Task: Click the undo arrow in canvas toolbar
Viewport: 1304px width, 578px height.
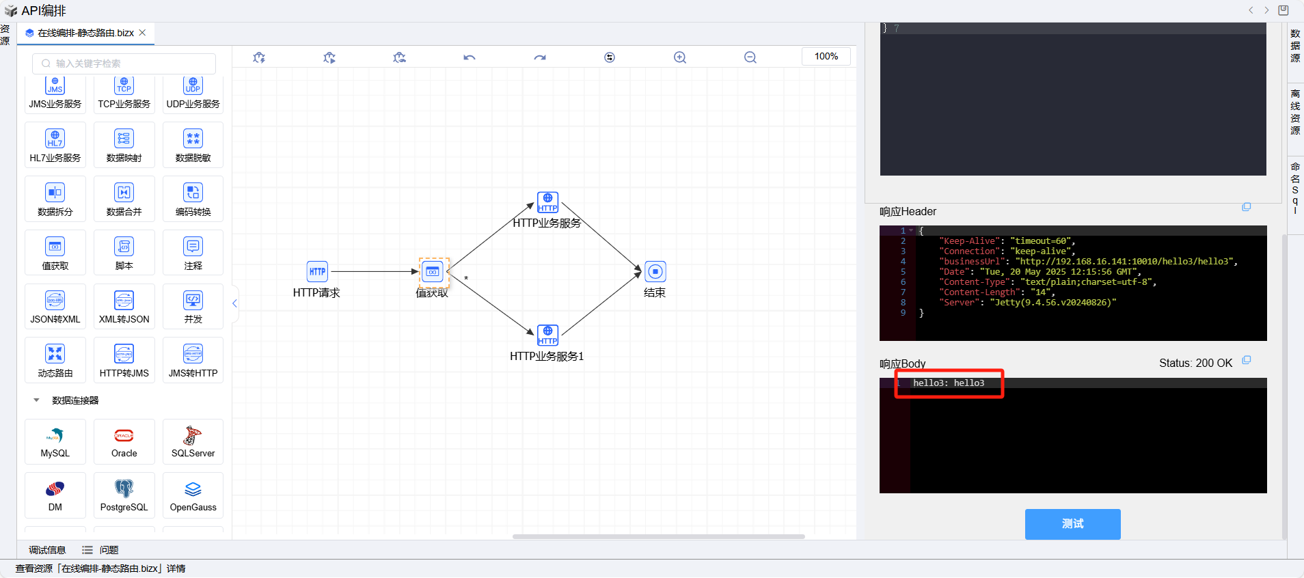Action: (469, 57)
